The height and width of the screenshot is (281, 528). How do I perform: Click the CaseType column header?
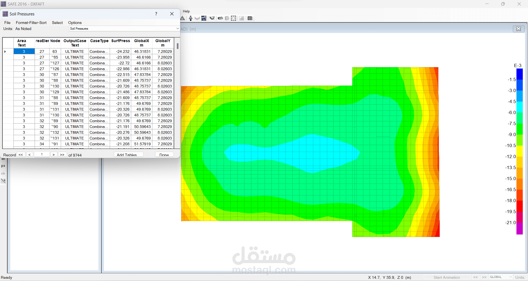pyautogui.click(x=99, y=43)
